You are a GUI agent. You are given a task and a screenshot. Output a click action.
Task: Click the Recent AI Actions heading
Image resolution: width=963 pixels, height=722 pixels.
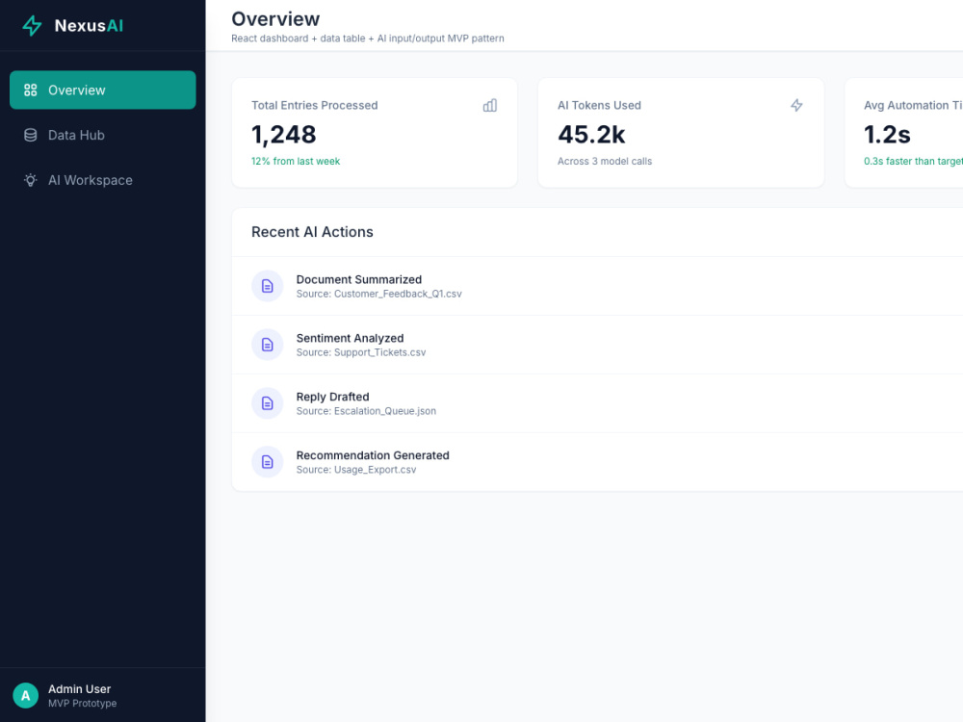312,232
